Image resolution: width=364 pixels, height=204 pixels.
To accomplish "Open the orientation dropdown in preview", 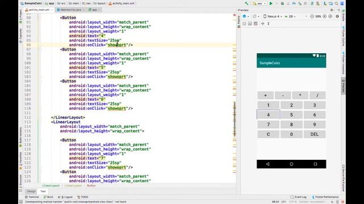I will [256, 16].
